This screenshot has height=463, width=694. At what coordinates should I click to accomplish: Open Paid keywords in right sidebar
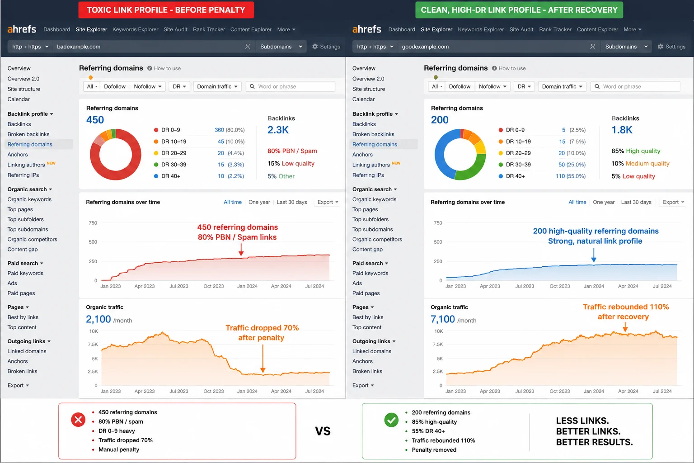tap(370, 274)
